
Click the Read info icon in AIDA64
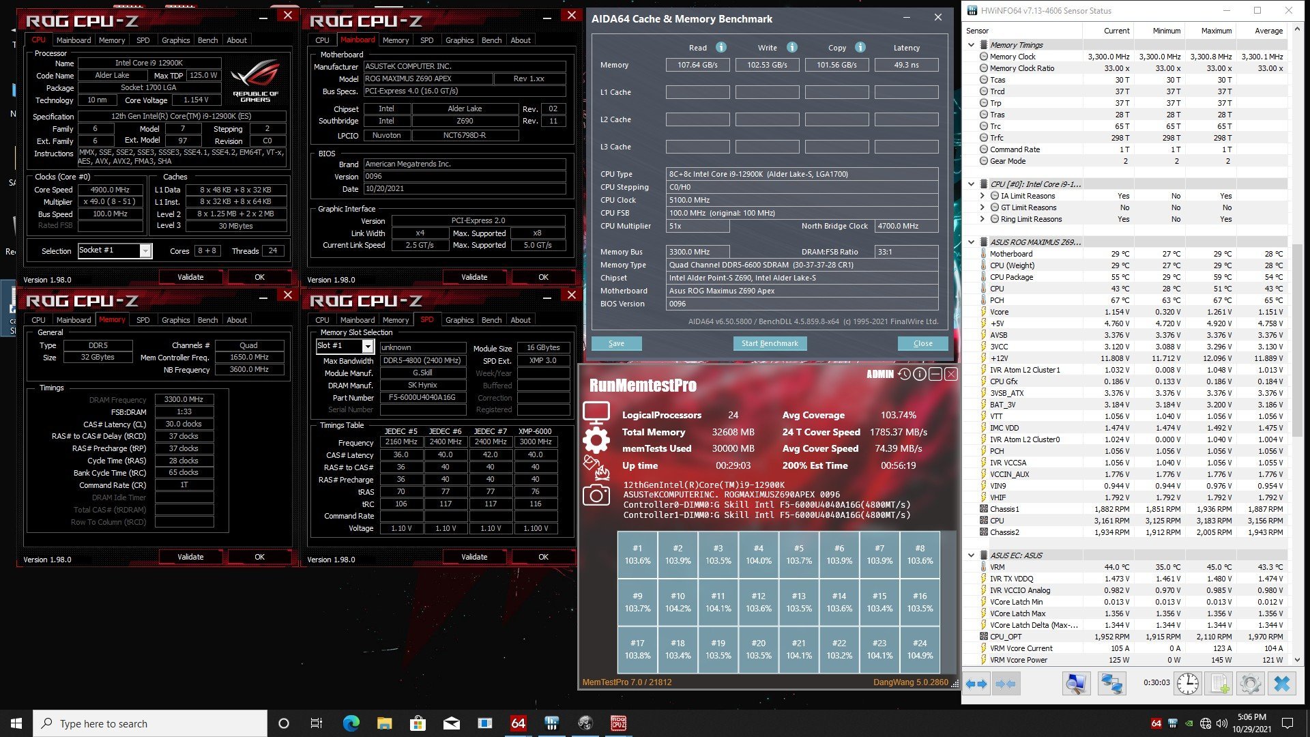pos(721,47)
